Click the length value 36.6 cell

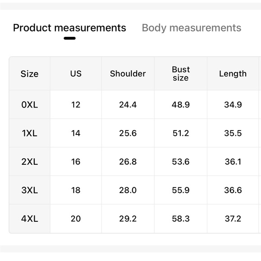tap(233, 190)
